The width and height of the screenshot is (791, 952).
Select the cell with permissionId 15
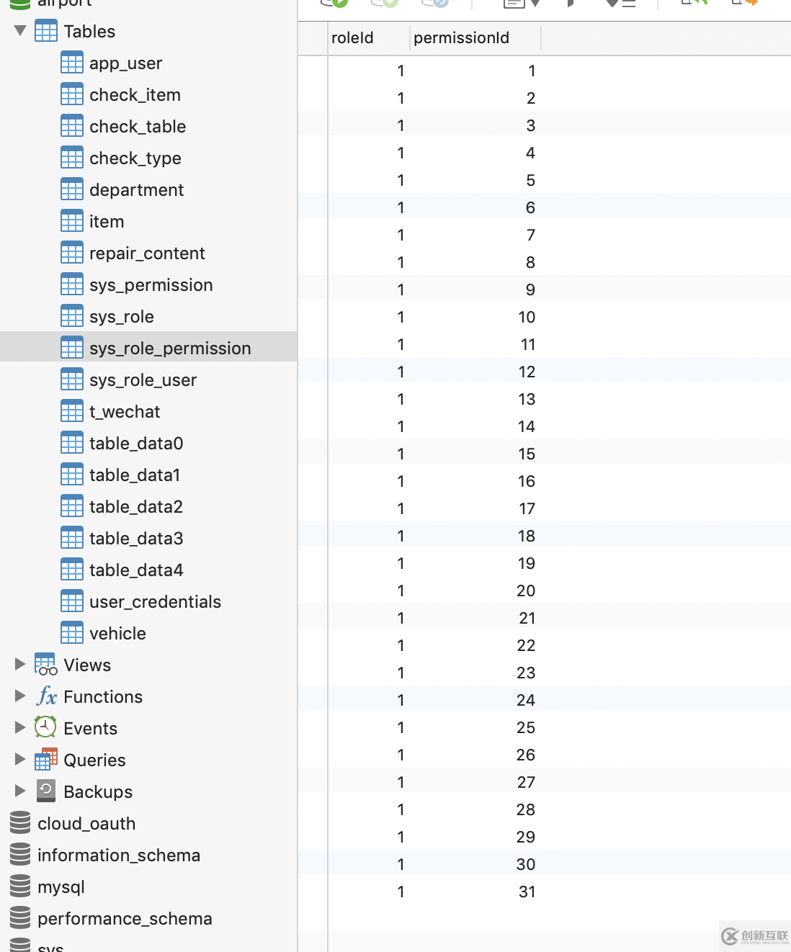(x=475, y=454)
